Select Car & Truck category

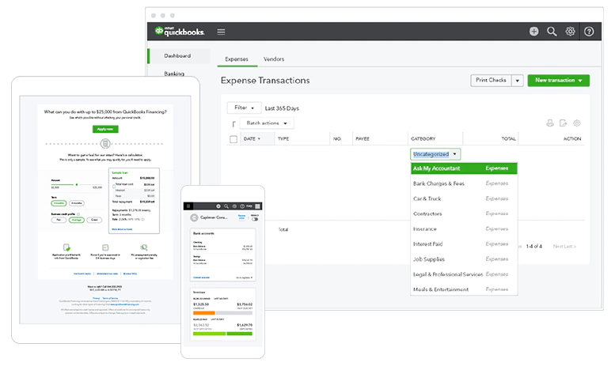pos(464,198)
